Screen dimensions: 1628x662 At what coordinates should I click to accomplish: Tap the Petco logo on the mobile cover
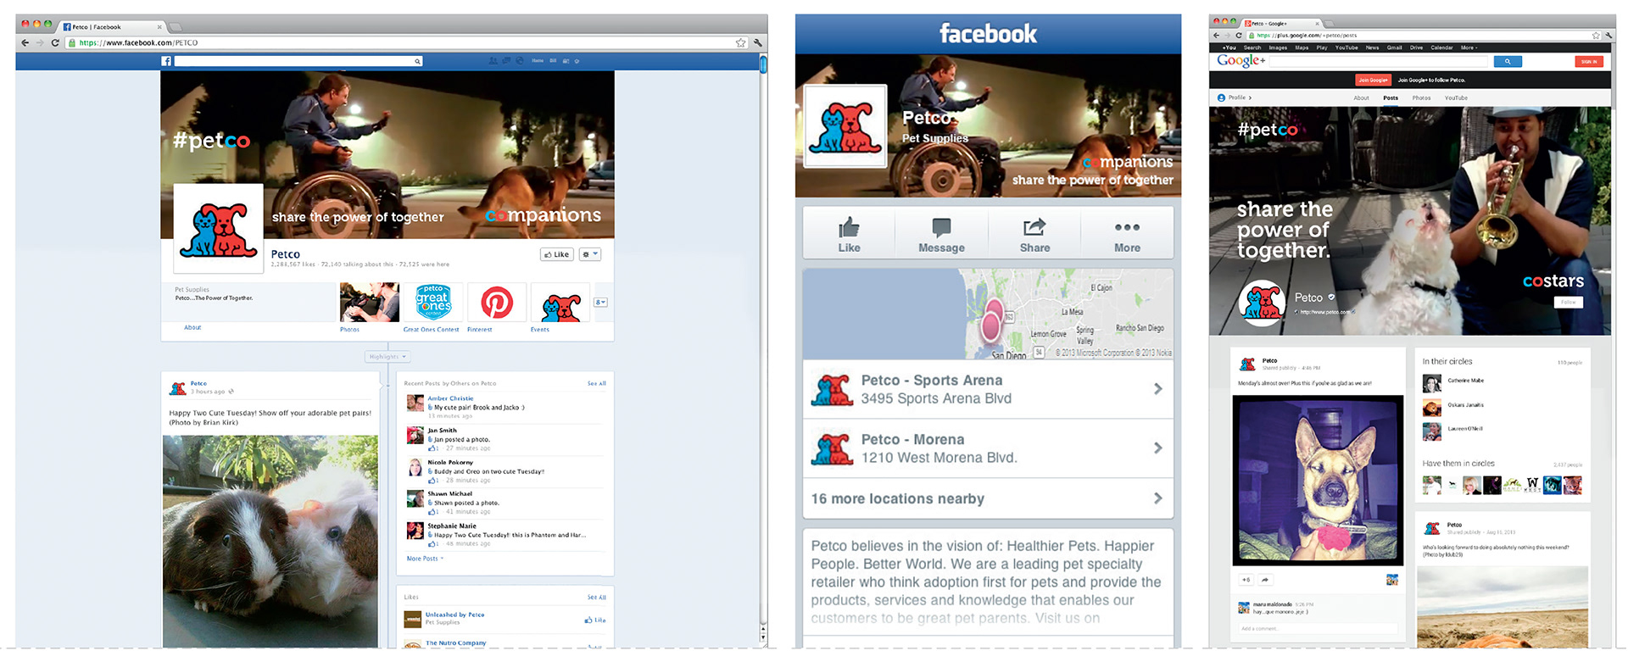[845, 126]
